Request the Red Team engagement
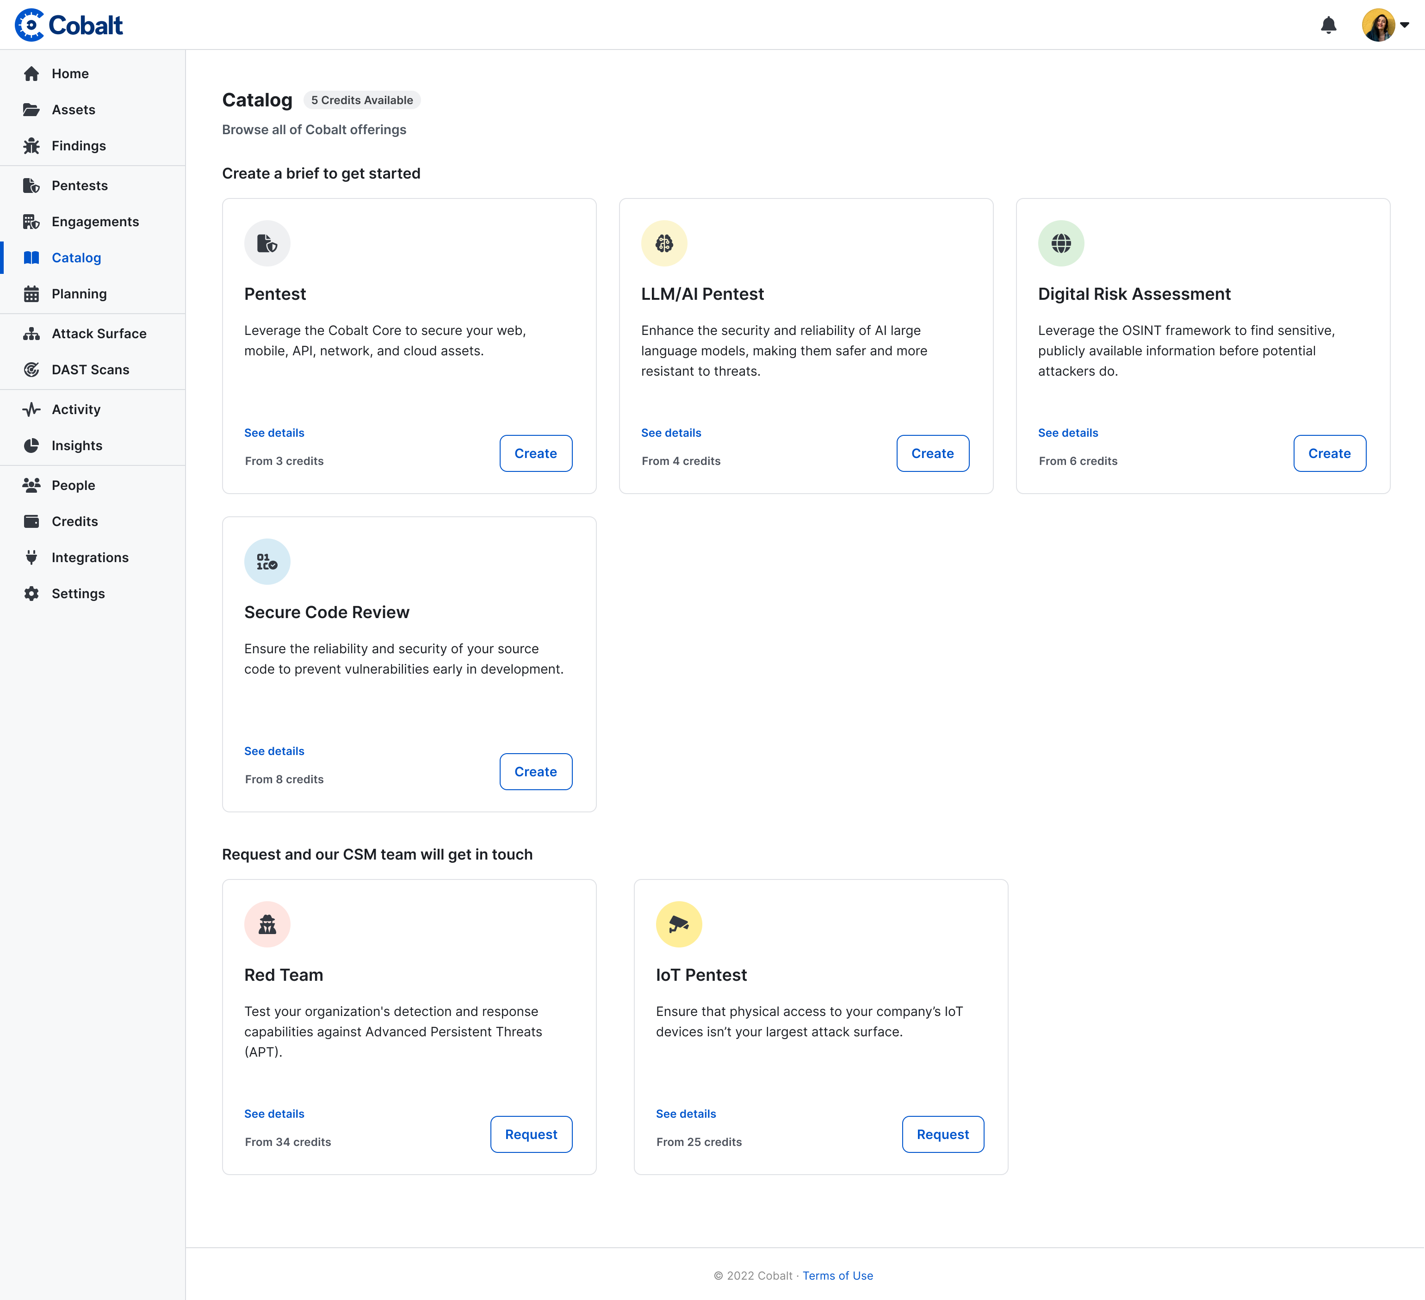 click(531, 1134)
